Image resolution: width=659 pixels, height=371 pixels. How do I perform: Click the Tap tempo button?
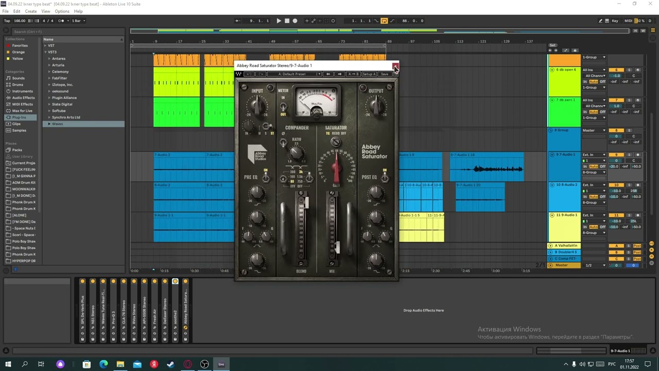7,21
